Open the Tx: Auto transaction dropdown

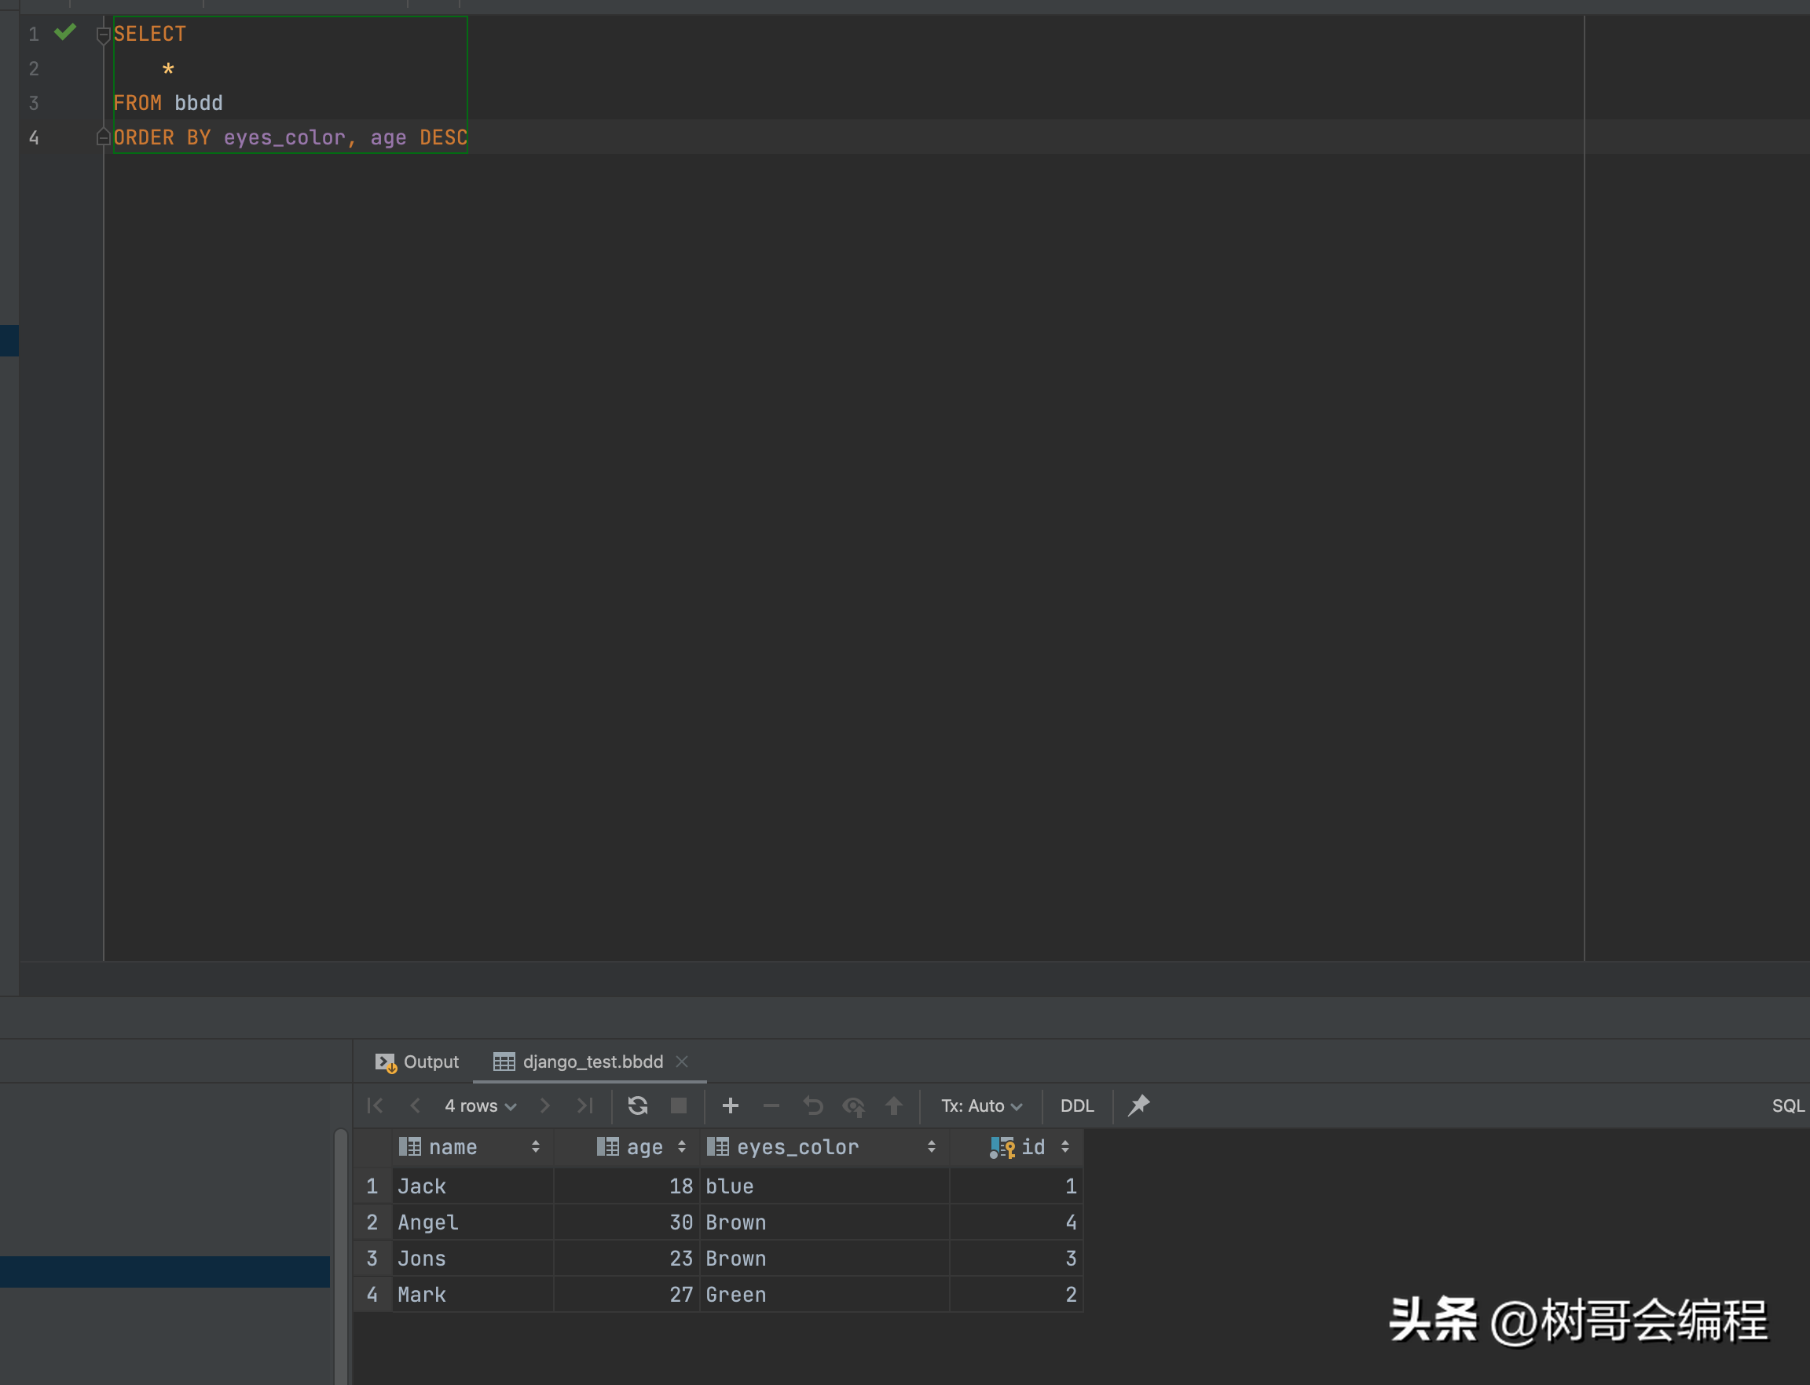tap(982, 1105)
